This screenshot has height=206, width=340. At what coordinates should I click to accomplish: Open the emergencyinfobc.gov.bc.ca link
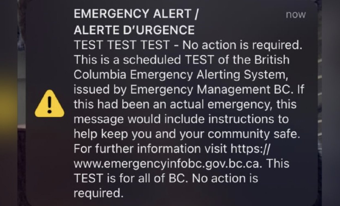tap(168, 164)
